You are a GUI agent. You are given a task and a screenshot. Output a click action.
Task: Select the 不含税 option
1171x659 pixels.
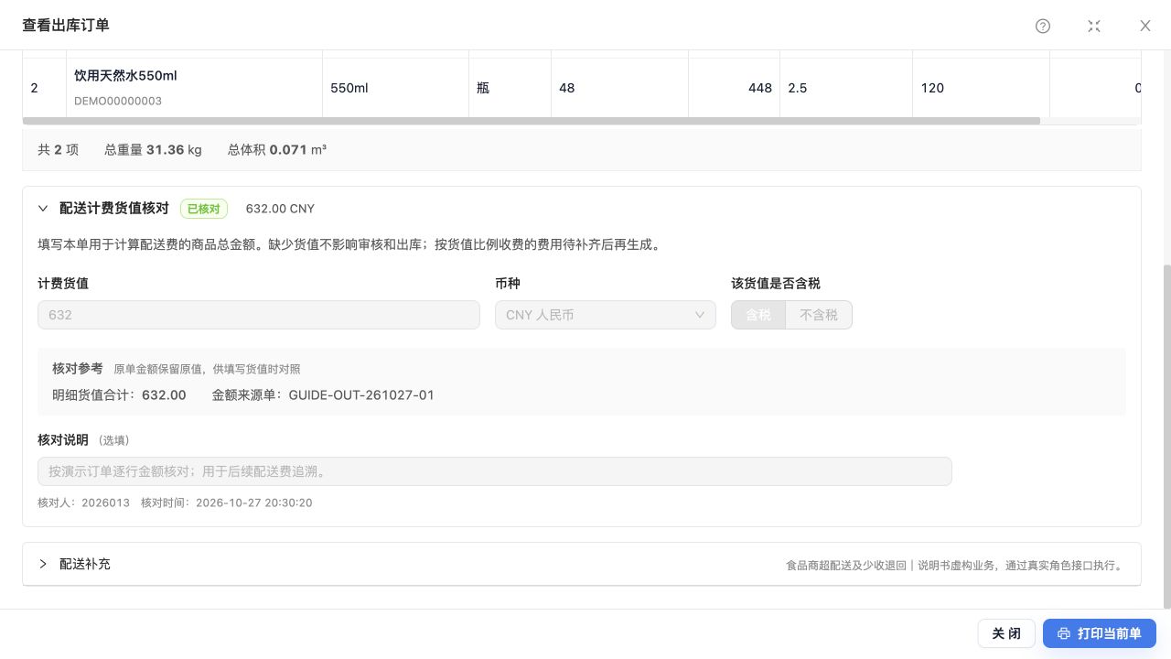[819, 315]
